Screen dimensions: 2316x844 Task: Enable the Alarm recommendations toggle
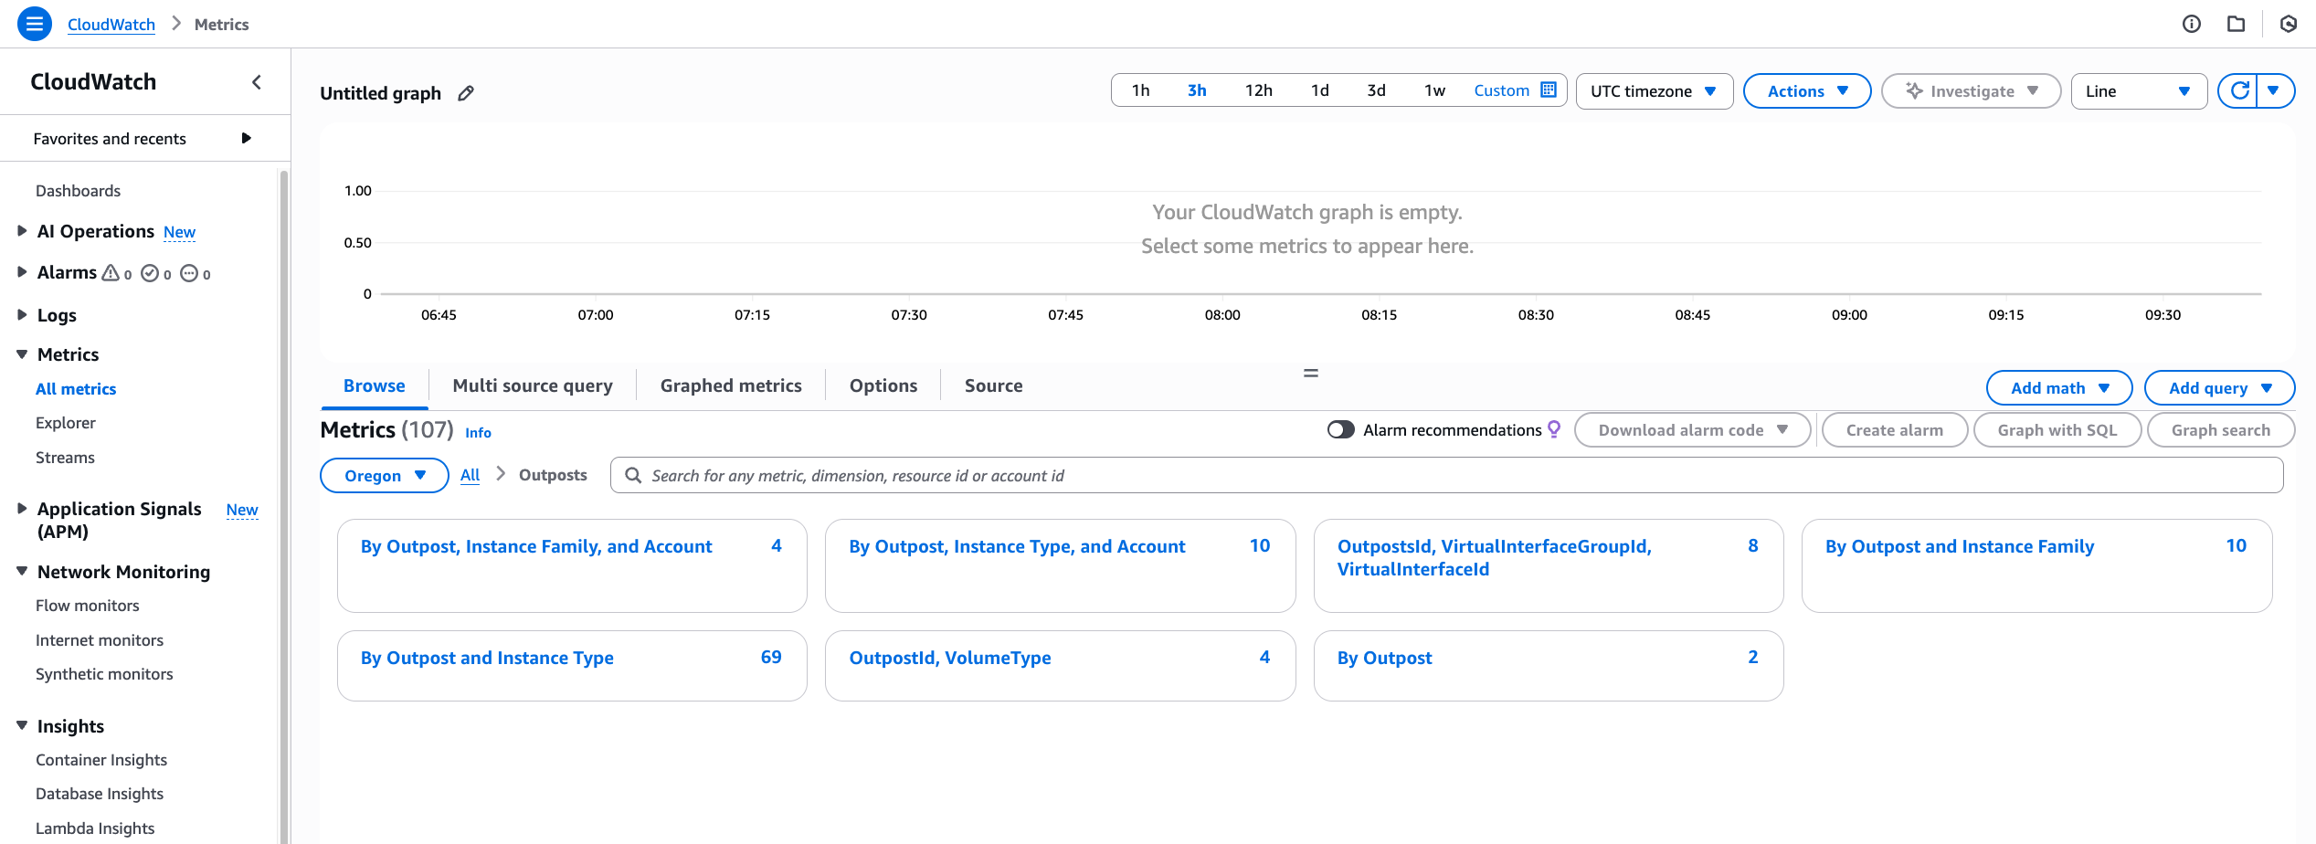(x=1340, y=429)
